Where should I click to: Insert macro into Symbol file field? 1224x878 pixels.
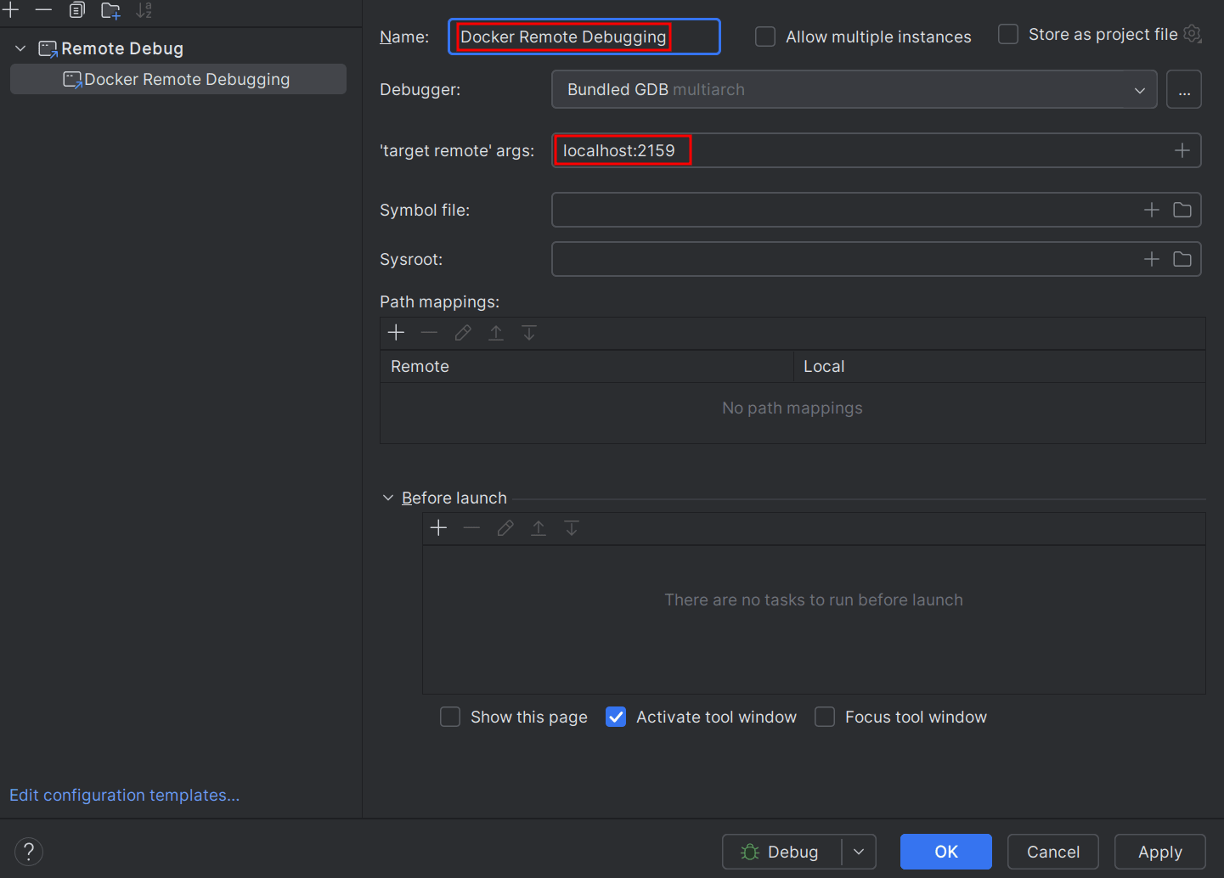click(x=1152, y=210)
